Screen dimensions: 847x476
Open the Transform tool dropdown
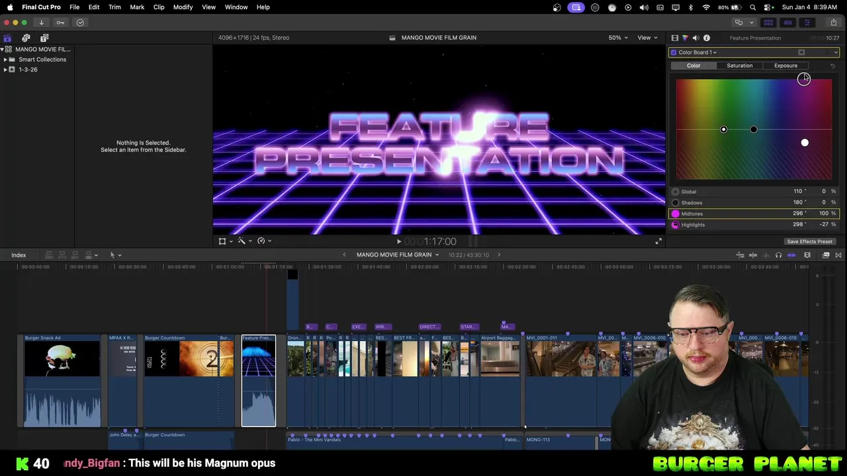coord(226,241)
